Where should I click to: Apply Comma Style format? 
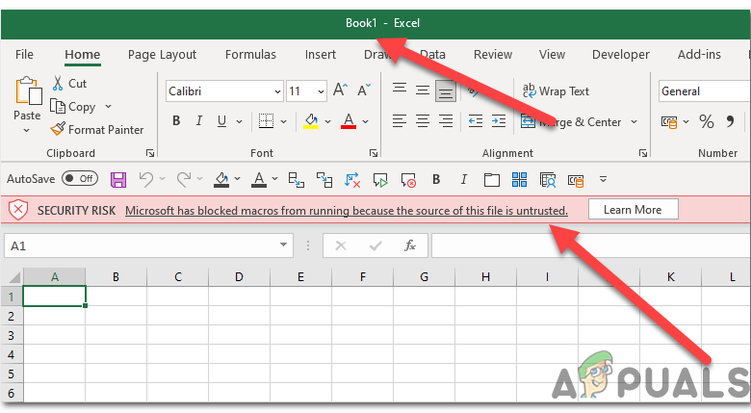click(730, 121)
